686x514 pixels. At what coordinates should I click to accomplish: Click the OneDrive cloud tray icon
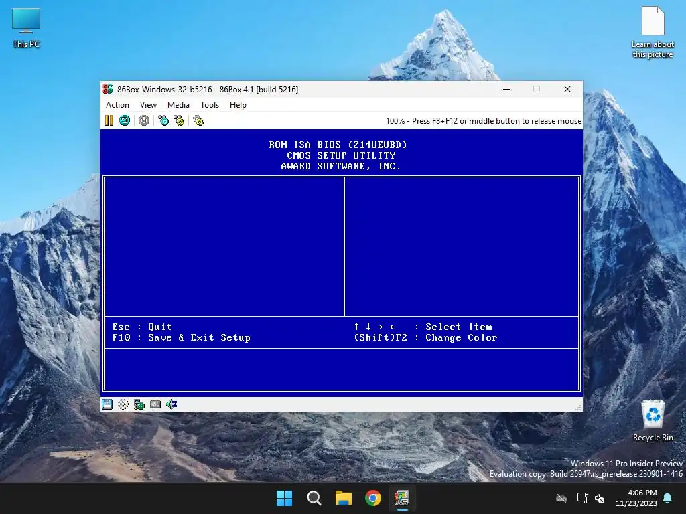561,498
